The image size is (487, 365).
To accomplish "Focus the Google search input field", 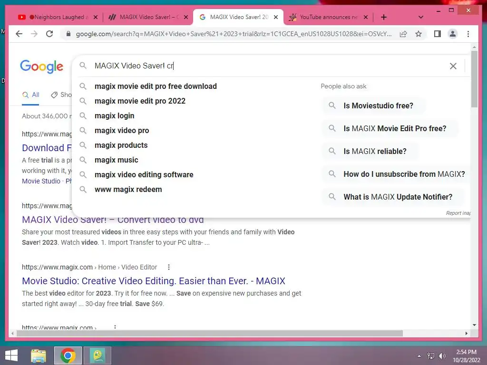I will (267, 66).
